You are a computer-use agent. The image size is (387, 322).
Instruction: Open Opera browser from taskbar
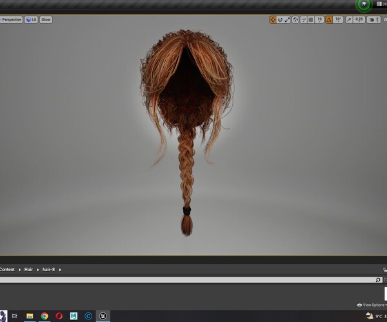(x=59, y=316)
